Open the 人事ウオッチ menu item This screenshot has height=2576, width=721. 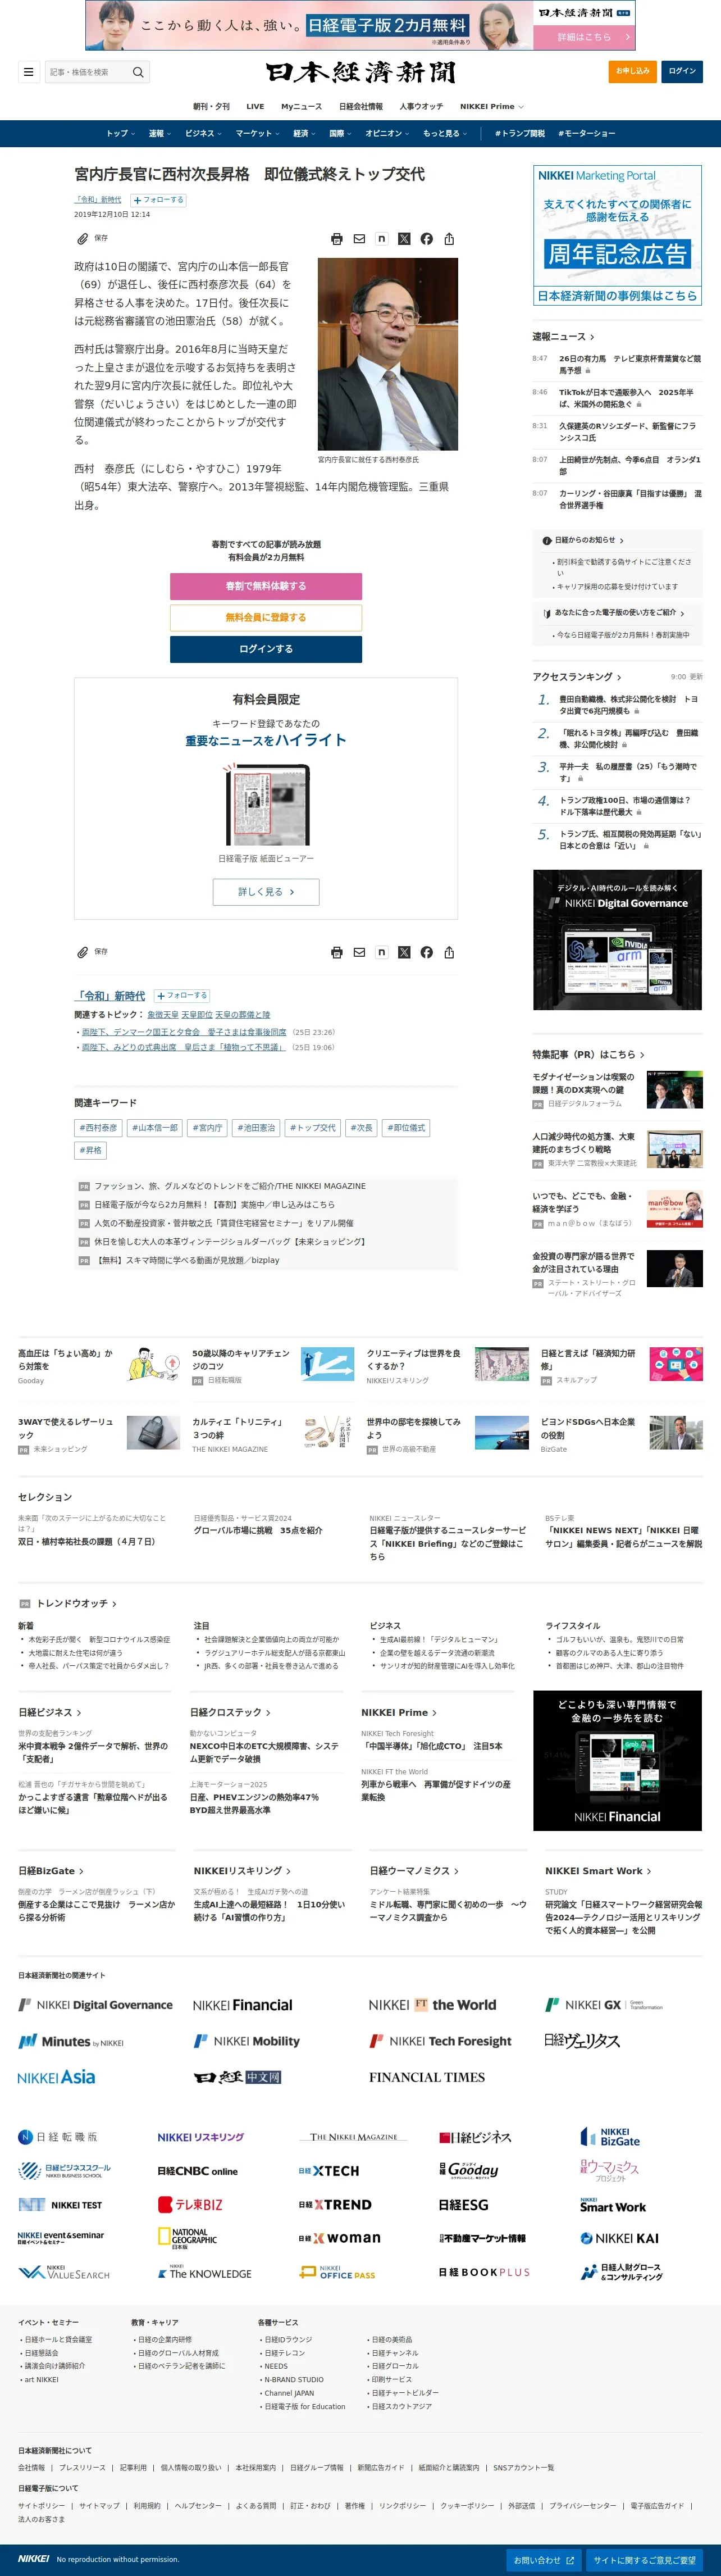(x=421, y=106)
